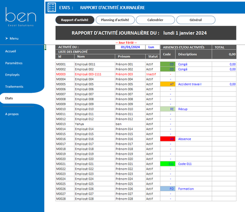Click the Menu arrow icon in sidebar
Screen dimensions: 245x212
[6, 38]
